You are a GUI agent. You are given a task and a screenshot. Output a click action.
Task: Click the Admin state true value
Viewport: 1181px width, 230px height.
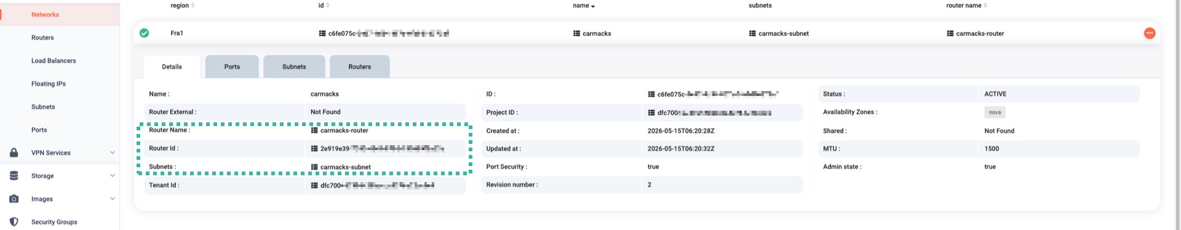tap(990, 167)
